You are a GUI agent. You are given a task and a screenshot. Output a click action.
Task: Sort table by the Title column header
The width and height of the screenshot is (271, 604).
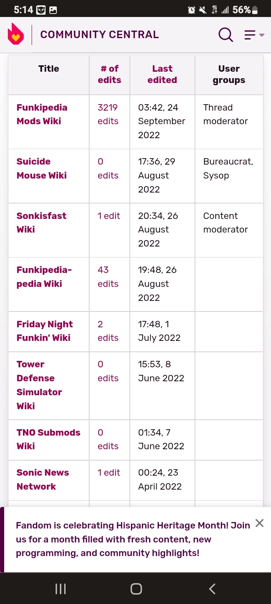(48, 69)
